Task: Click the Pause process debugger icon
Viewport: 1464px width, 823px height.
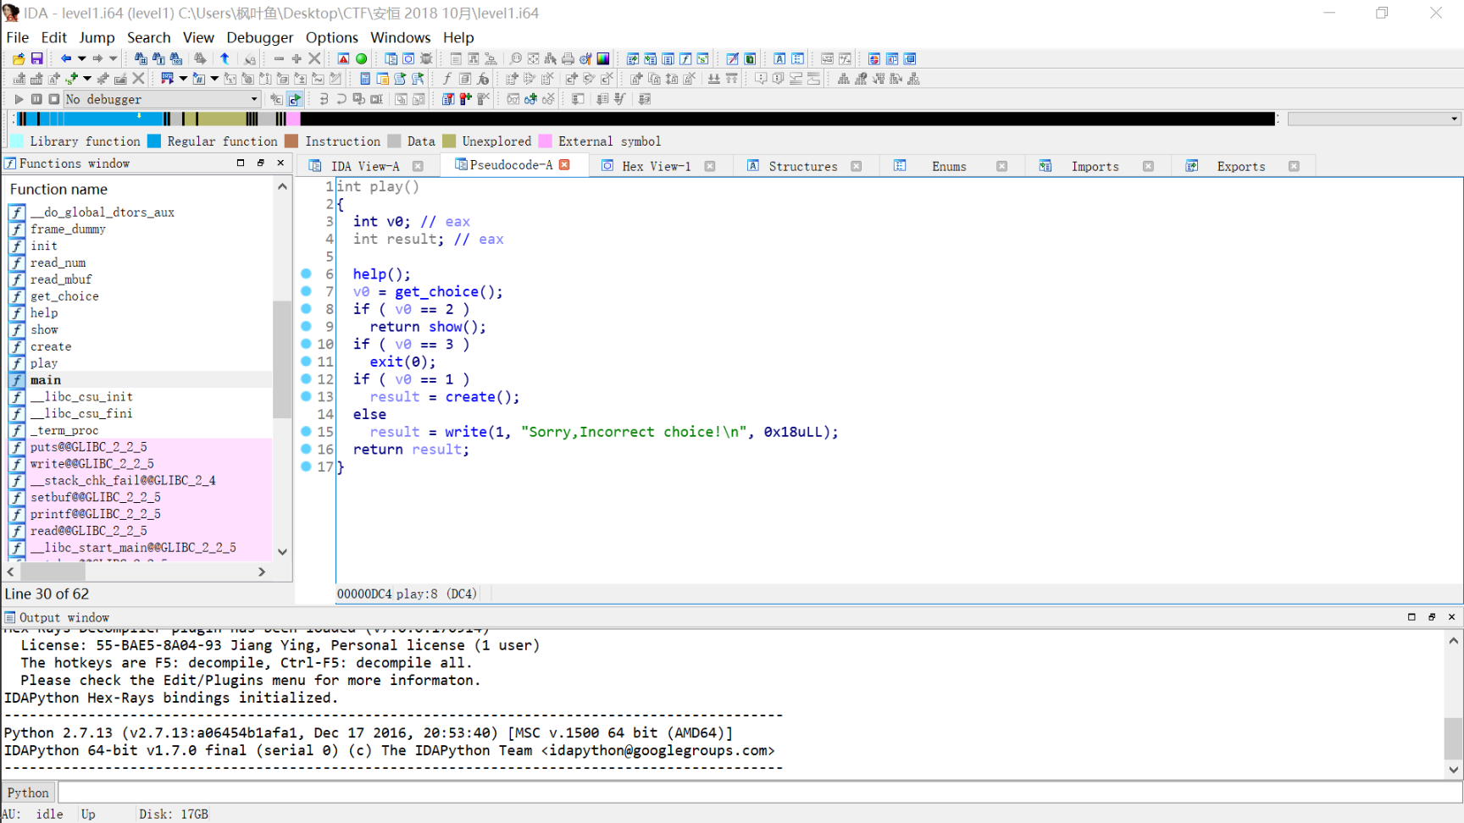Action: tap(36, 99)
